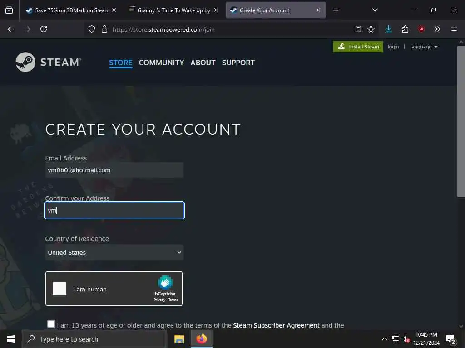Open hCaptcha Terms link
The height and width of the screenshot is (348, 465).
pos(173,300)
